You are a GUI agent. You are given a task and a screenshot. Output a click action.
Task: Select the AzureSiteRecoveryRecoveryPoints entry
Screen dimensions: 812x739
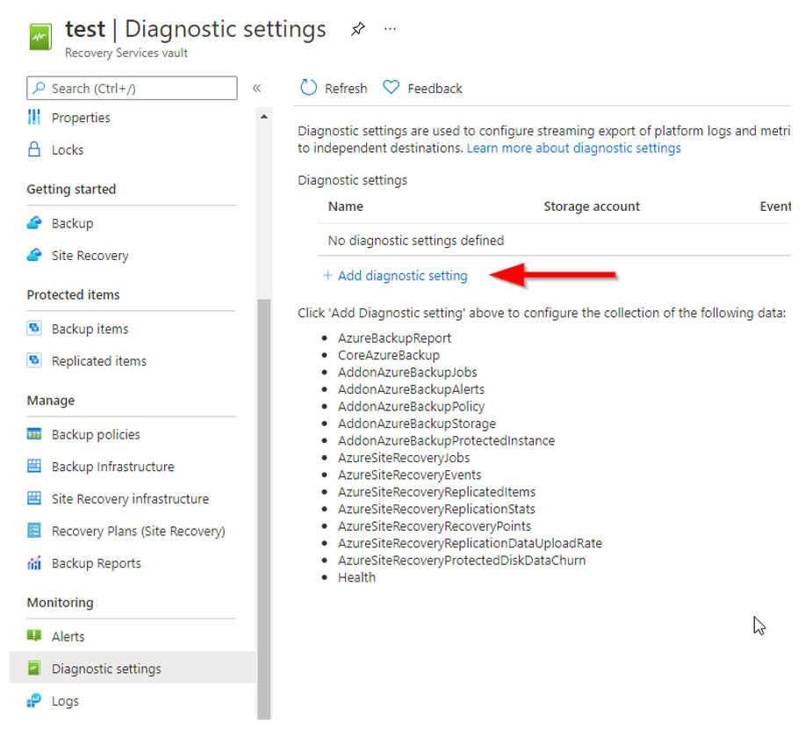(x=435, y=526)
